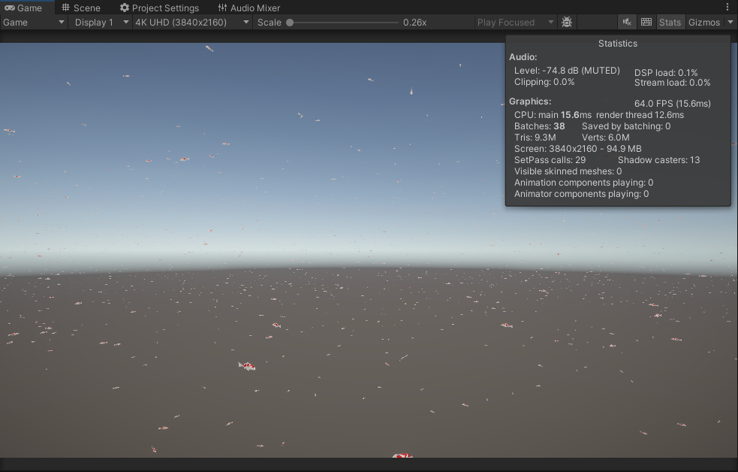
Task: Click the 64.0 FPS (15.6ms) readout
Action: coord(672,103)
